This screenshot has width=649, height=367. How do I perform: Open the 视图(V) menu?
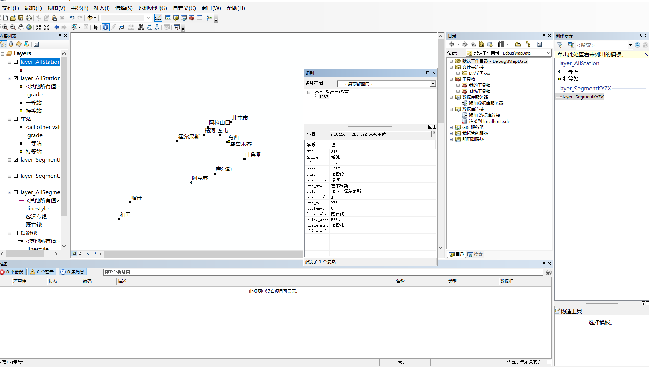coord(55,8)
